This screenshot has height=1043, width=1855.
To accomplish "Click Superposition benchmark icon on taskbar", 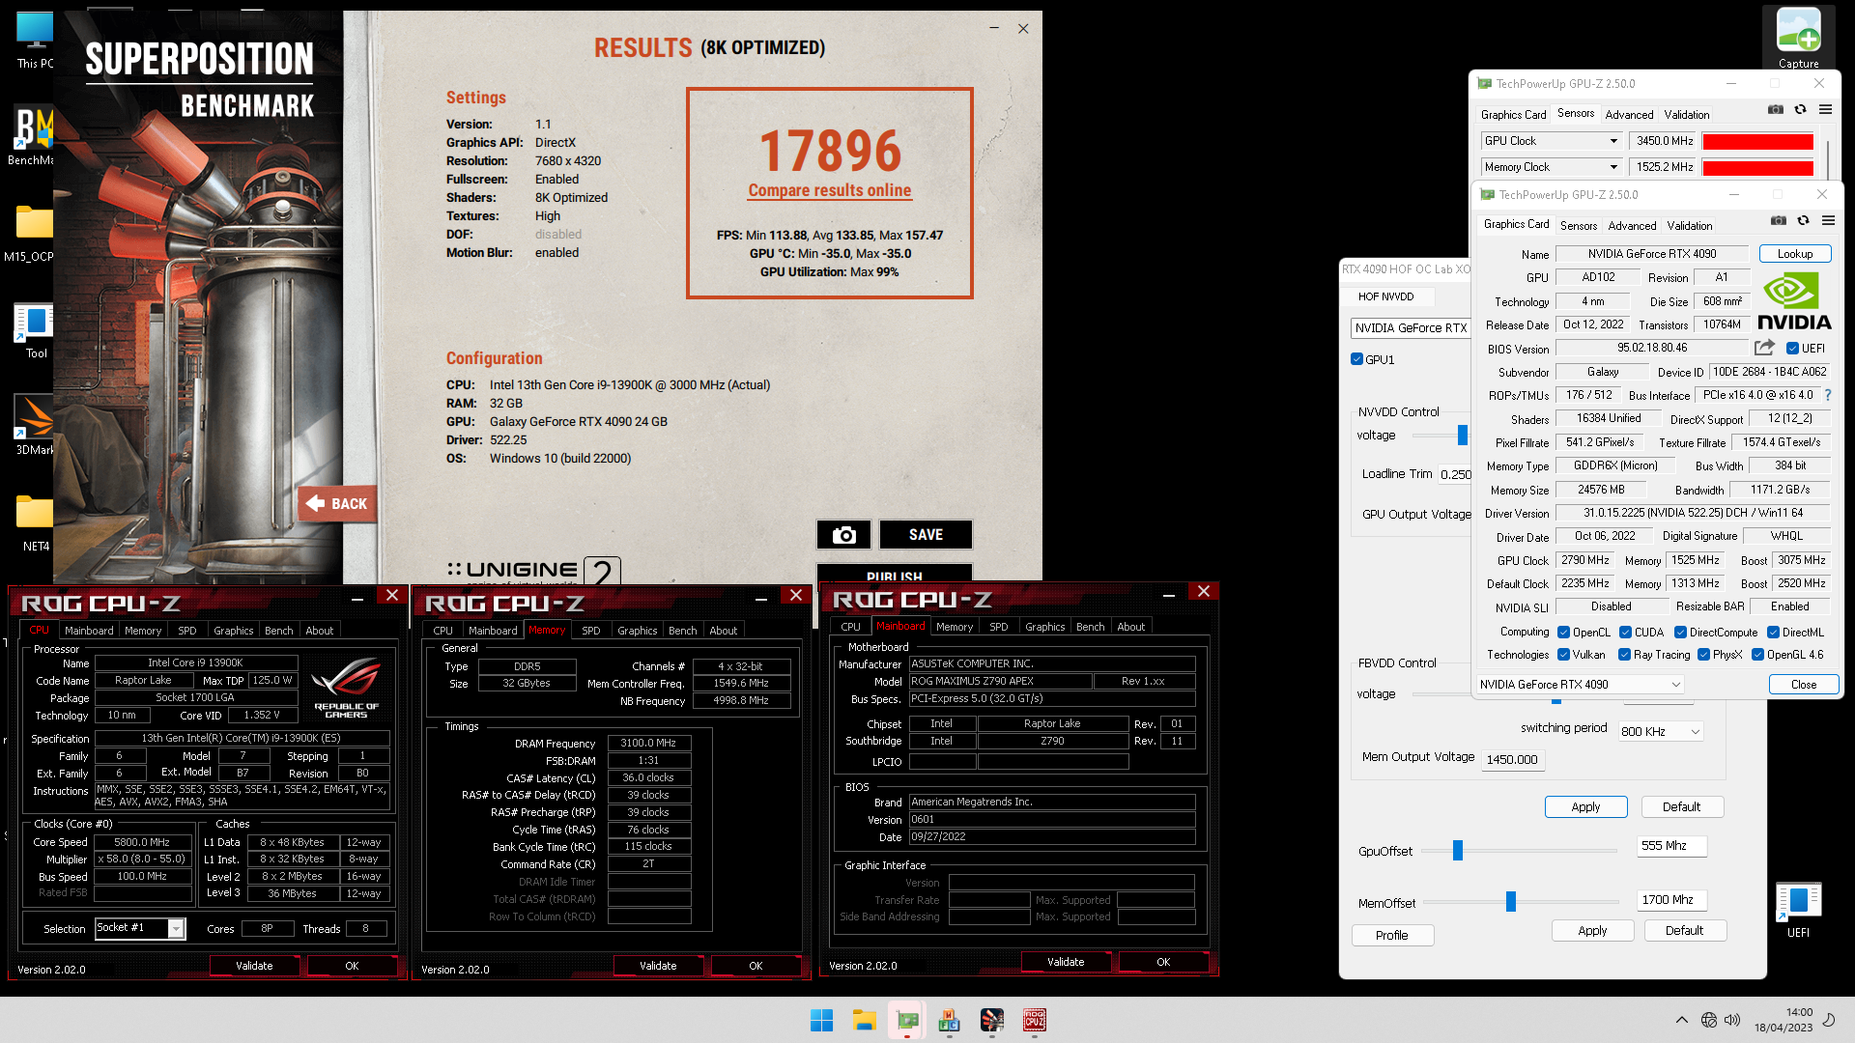I will (x=992, y=1020).
